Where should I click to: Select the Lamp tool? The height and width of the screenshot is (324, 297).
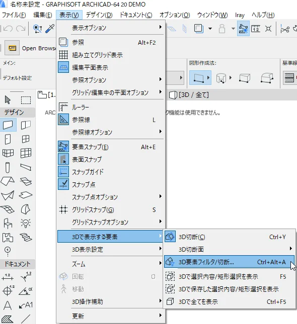click(26, 223)
